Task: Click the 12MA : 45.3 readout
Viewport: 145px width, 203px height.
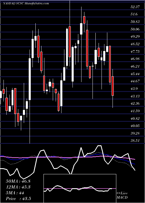Action: click(18, 187)
